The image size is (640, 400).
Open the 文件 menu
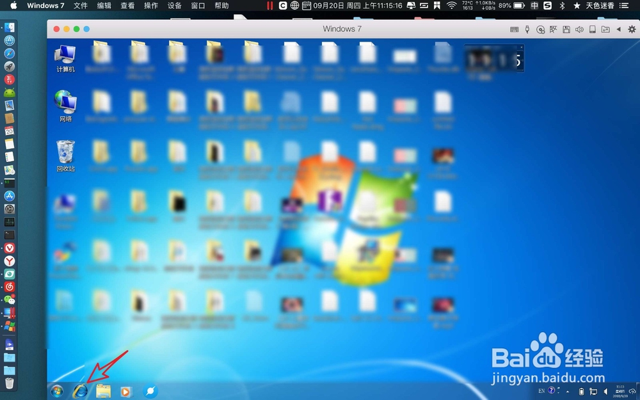(x=81, y=6)
